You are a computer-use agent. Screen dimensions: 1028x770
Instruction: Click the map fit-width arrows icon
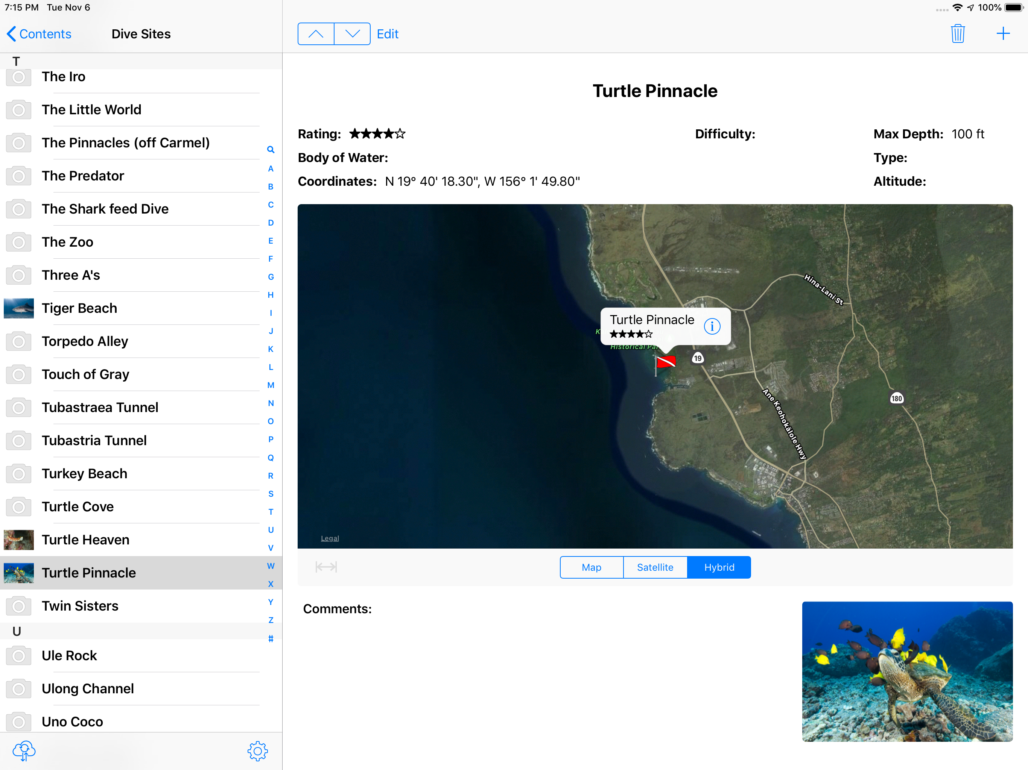[x=326, y=567]
